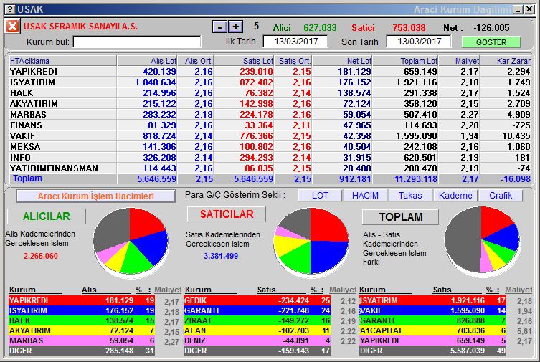Close the USAK window
This screenshot has height=362, width=540.
tap(529, 9)
